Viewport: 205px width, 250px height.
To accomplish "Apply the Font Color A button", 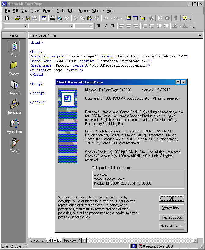I will click(x=185, y=26).
